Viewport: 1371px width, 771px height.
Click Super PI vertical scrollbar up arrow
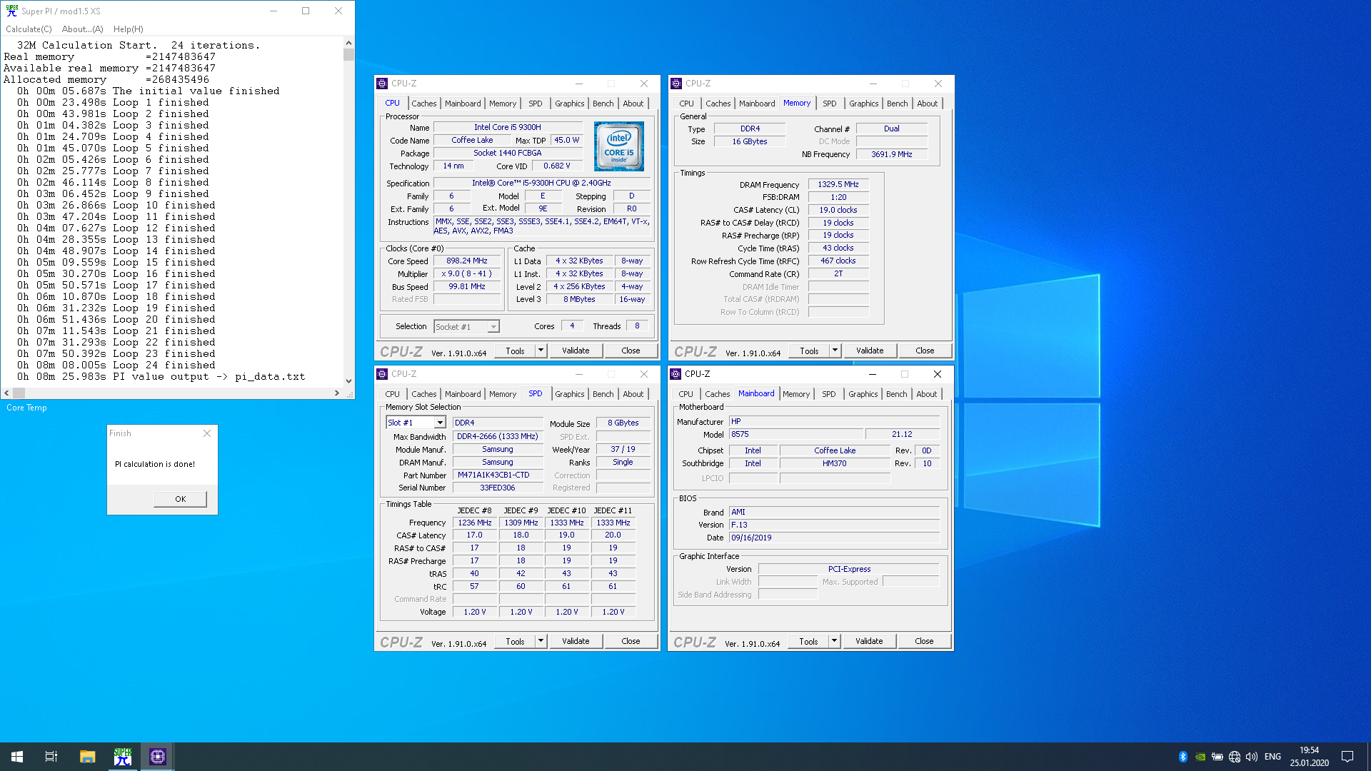click(x=348, y=44)
